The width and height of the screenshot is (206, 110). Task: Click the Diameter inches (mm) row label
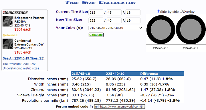(48, 79)
